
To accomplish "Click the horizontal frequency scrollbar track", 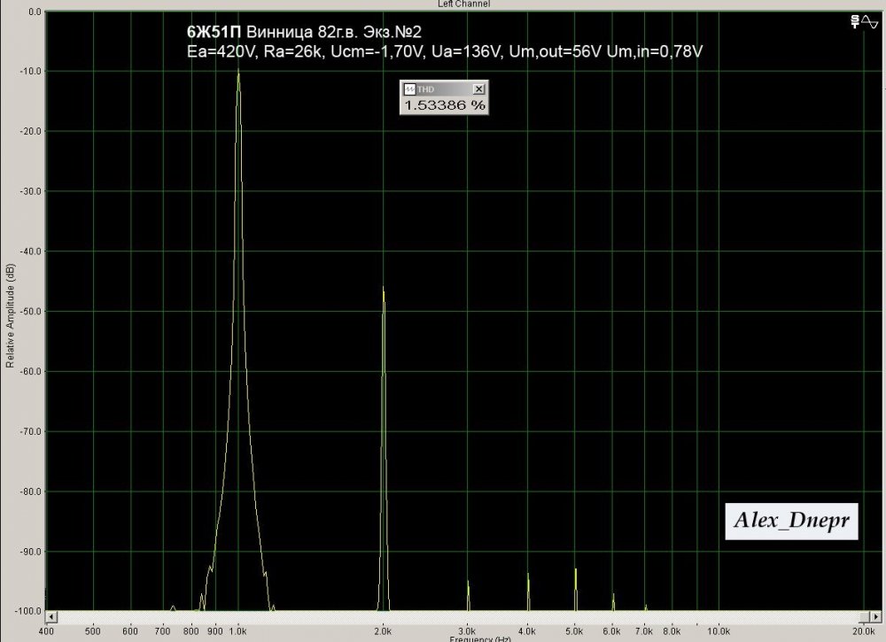I will pos(443,615).
